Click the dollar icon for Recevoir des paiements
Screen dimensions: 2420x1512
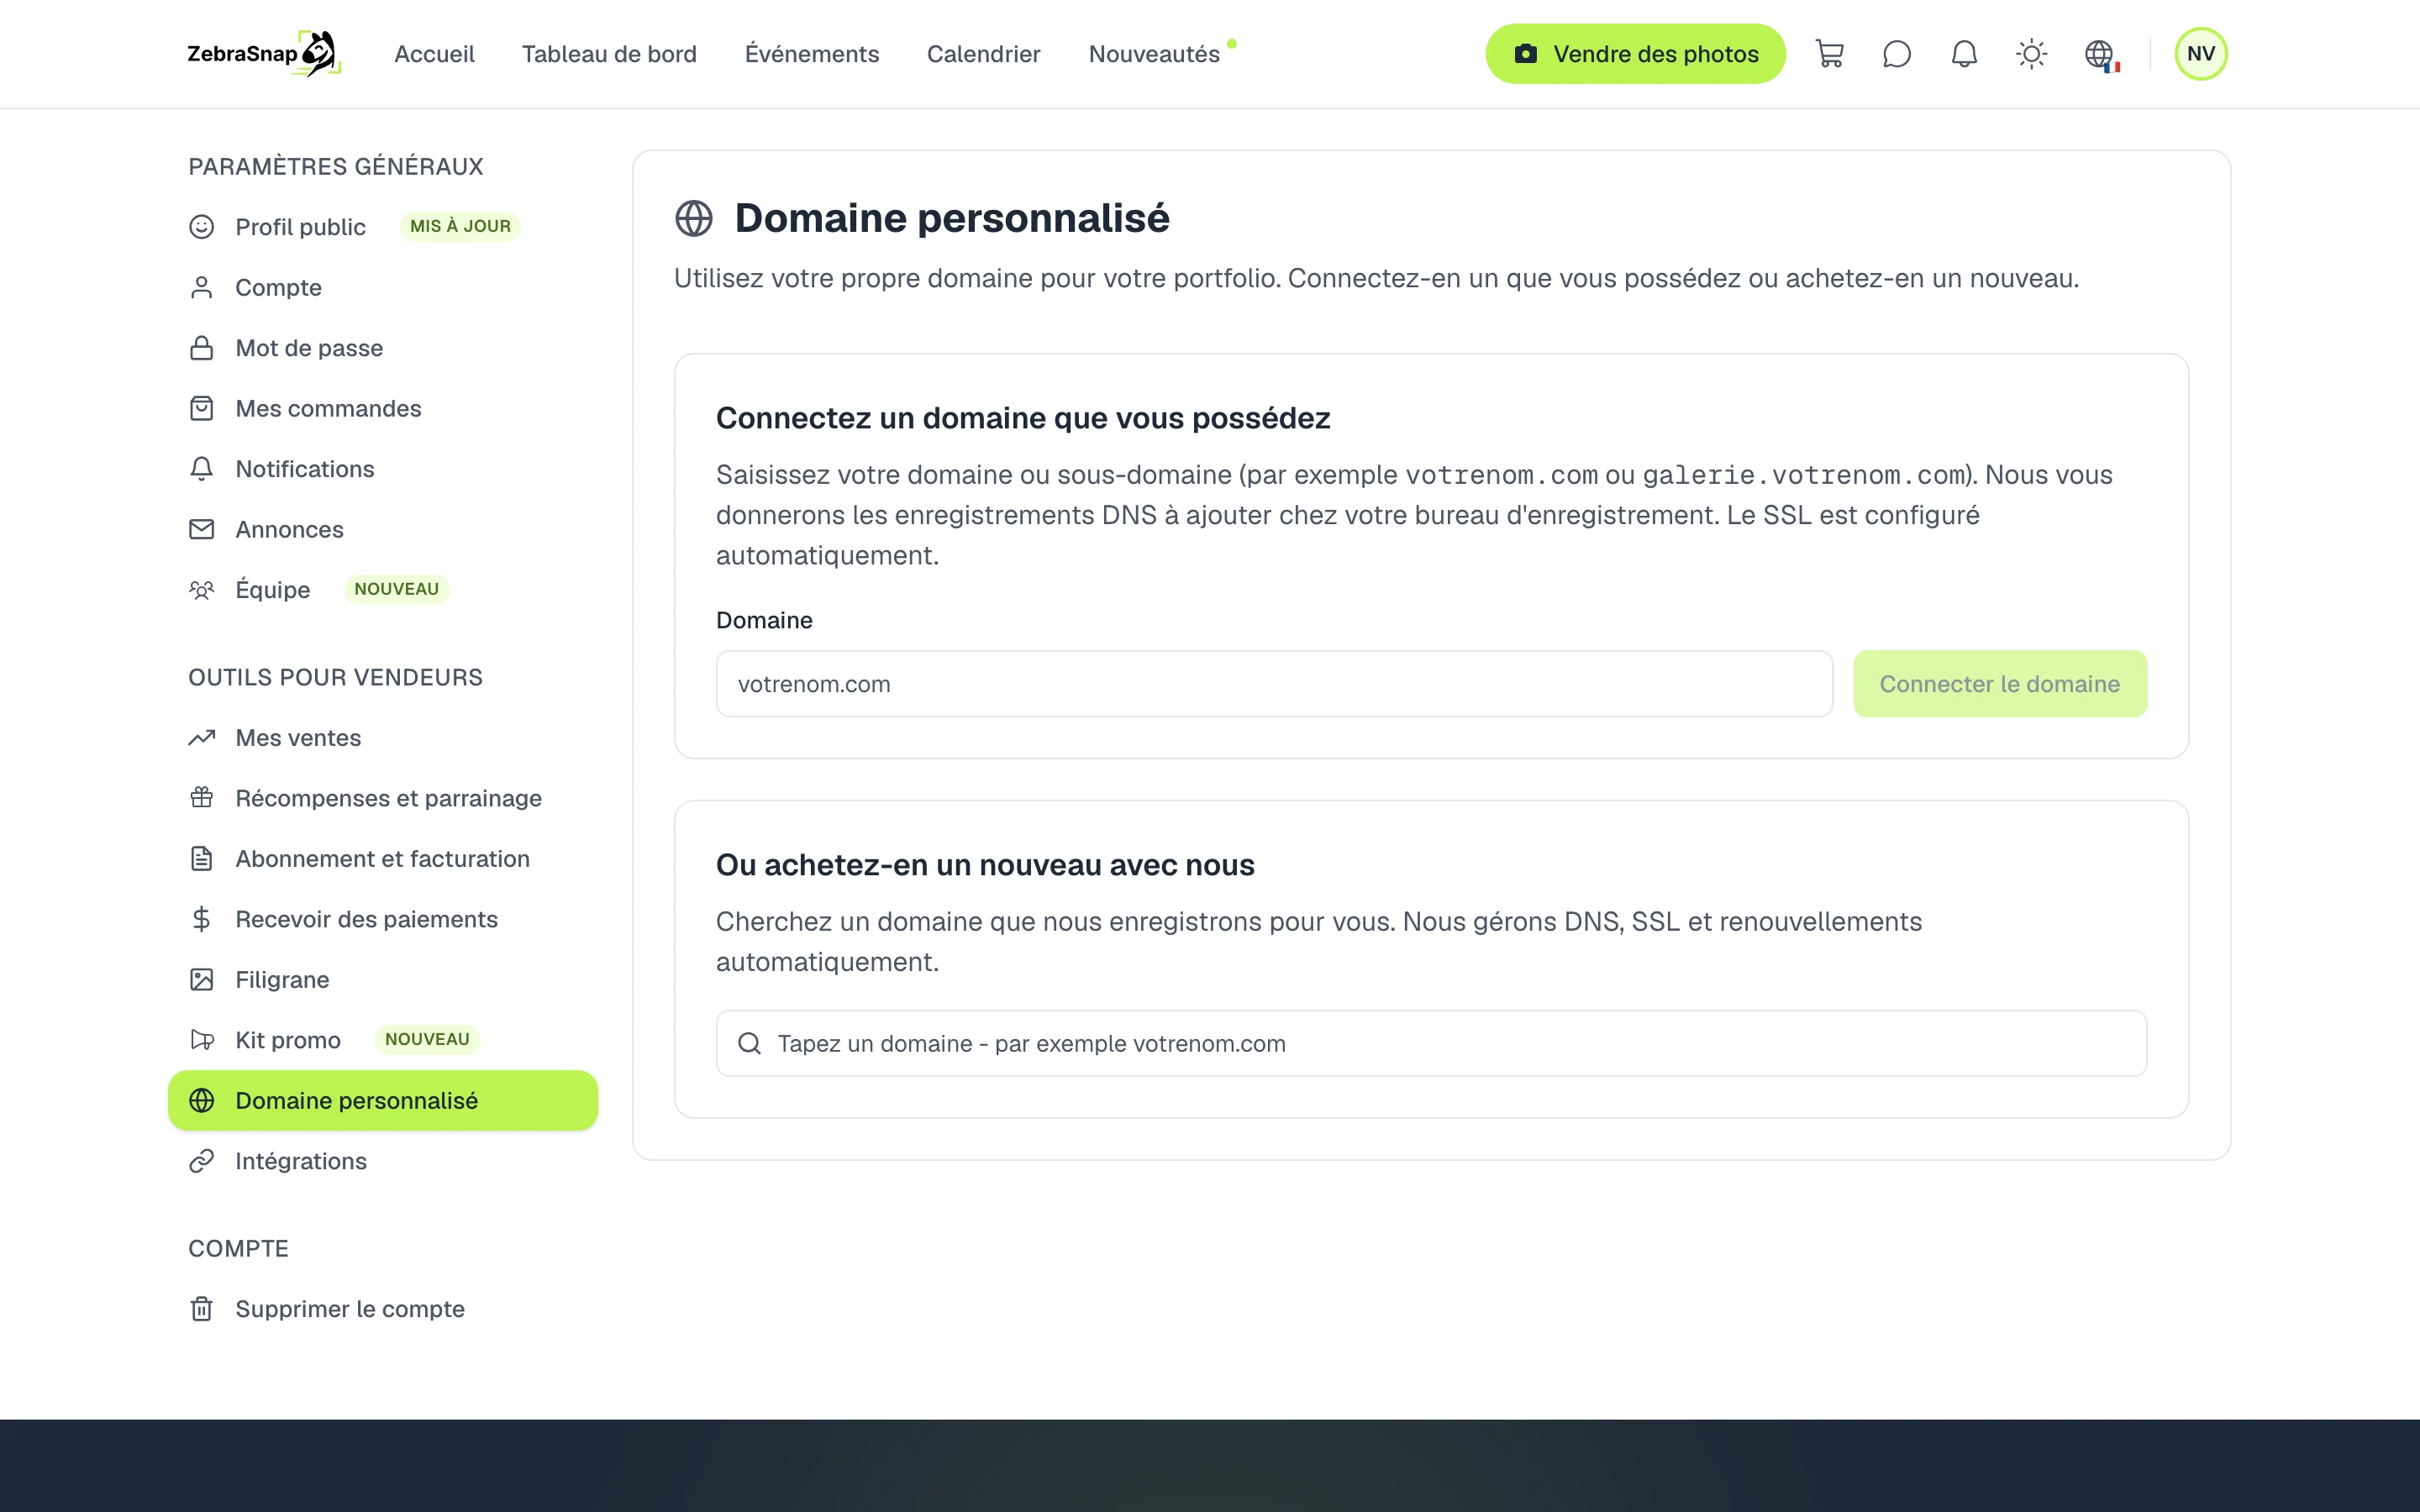[202, 919]
